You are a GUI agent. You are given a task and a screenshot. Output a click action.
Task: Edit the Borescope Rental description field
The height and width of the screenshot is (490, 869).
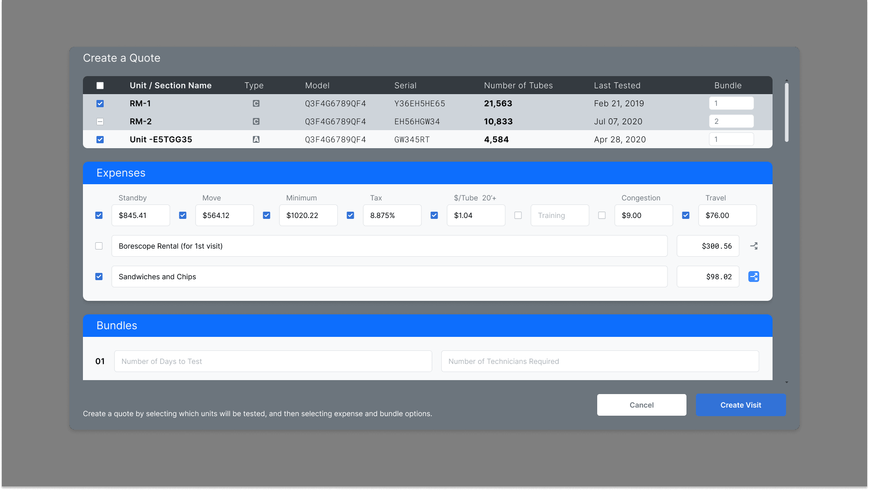389,246
